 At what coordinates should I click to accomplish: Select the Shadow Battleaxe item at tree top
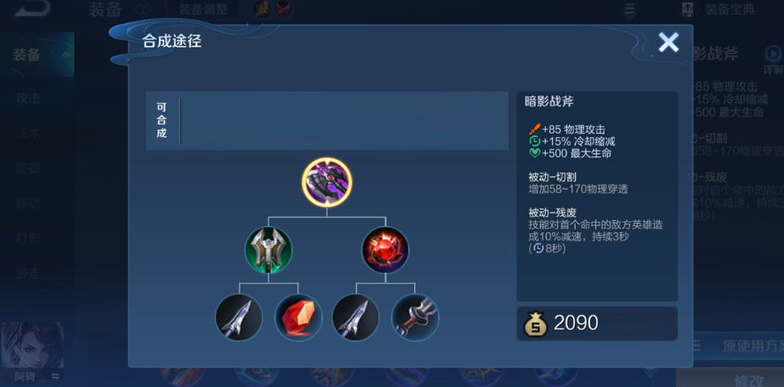327,183
